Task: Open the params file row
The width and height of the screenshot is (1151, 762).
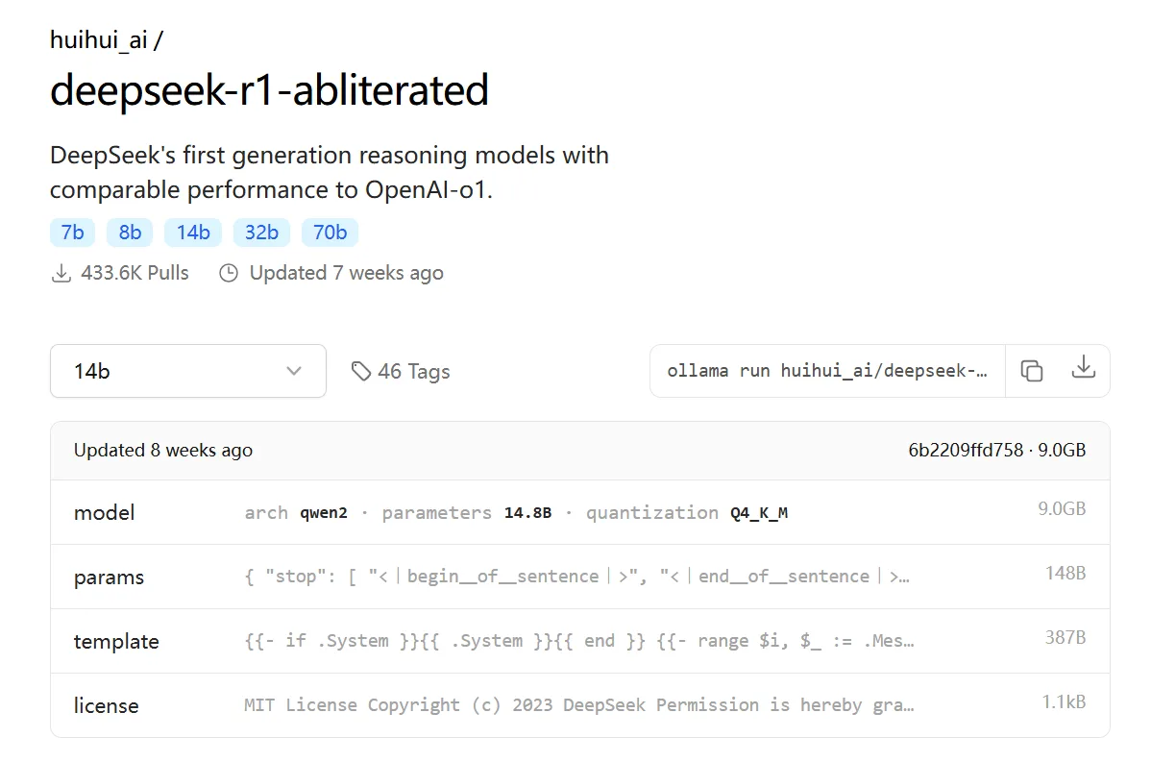Action: coord(580,577)
